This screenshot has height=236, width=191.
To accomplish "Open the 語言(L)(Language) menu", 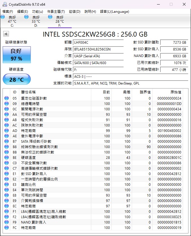I will coord(114,12).
